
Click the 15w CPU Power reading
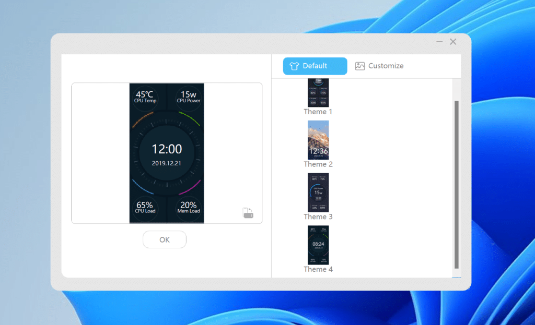(x=188, y=97)
